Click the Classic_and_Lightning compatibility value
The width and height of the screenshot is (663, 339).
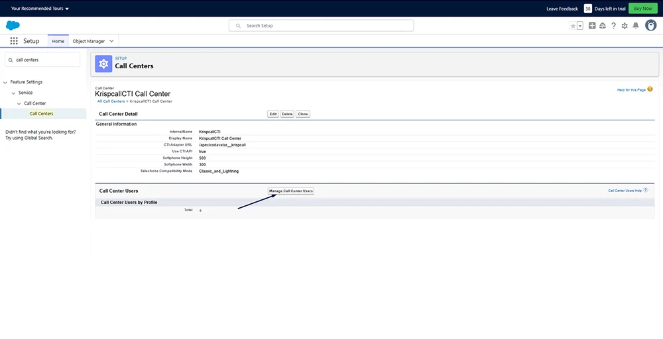(x=219, y=171)
